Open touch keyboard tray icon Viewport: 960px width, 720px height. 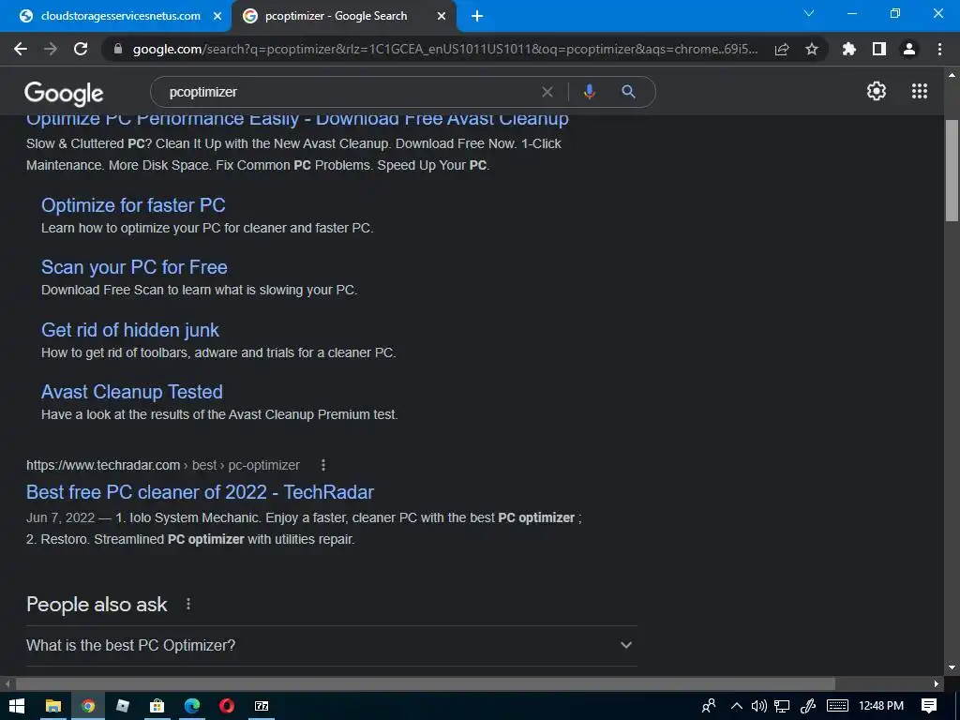tap(837, 706)
